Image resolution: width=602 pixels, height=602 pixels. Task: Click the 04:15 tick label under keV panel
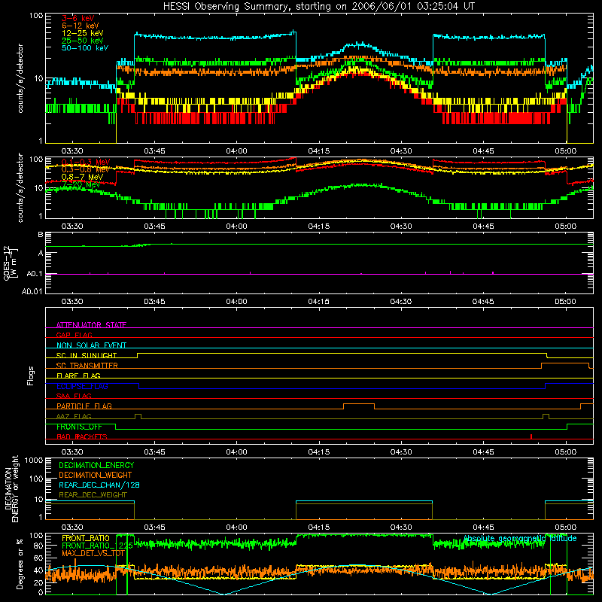(318, 151)
